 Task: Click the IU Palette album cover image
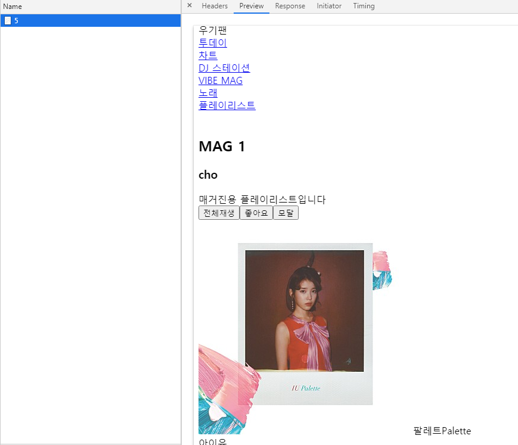[x=295, y=338]
